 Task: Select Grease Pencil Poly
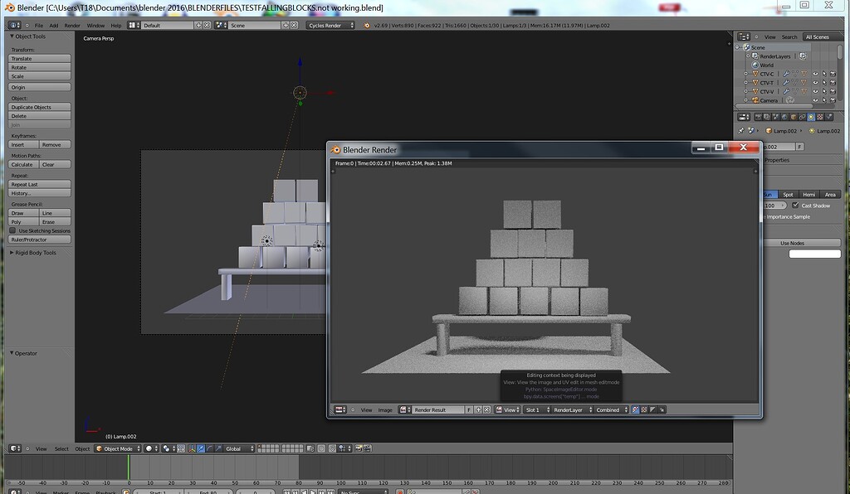(23, 222)
